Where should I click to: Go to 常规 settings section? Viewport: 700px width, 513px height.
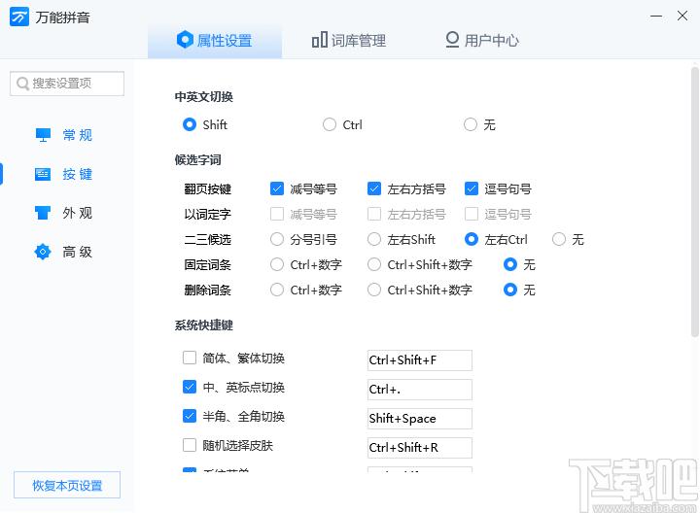pos(63,135)
